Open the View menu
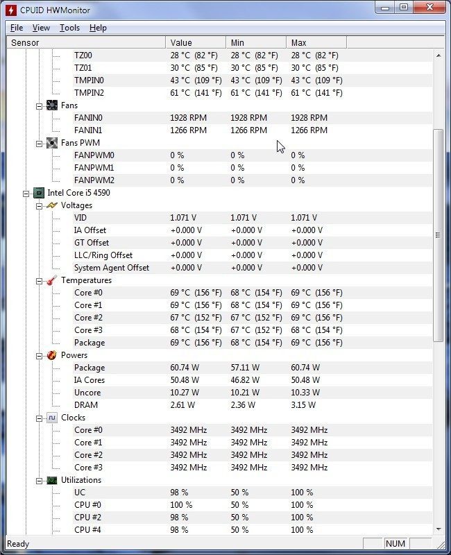 41,28
